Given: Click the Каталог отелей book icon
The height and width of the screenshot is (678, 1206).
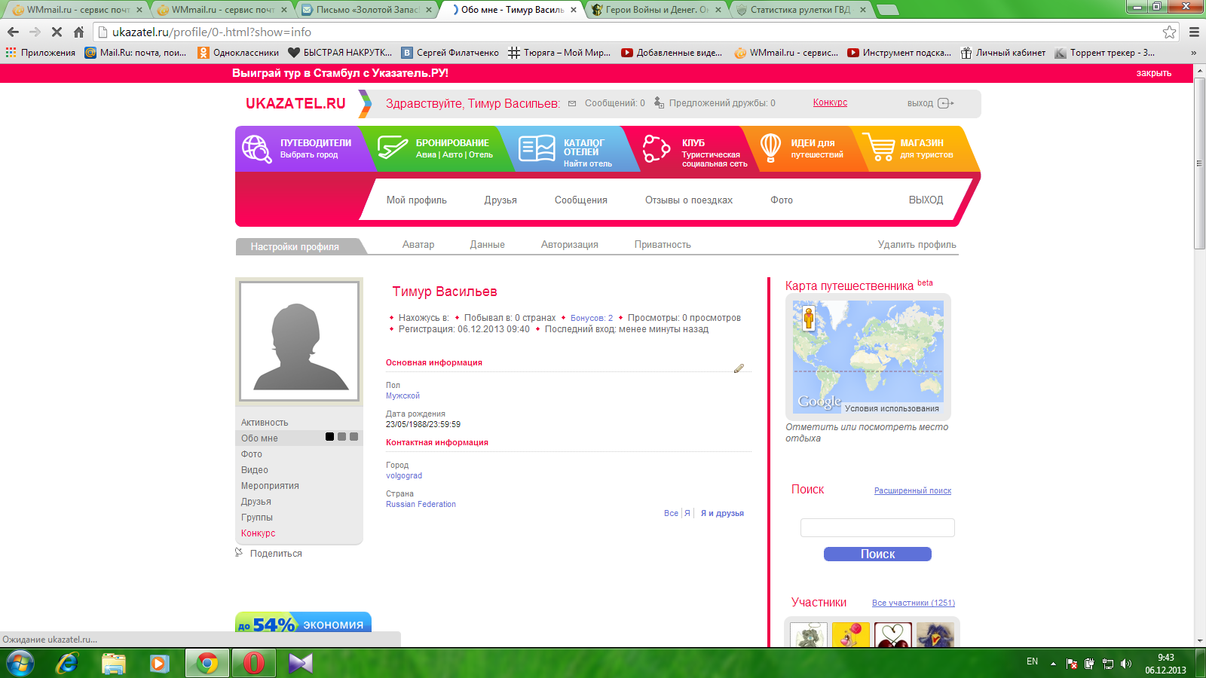Looking at the screenshot, I should click(537, 148).
